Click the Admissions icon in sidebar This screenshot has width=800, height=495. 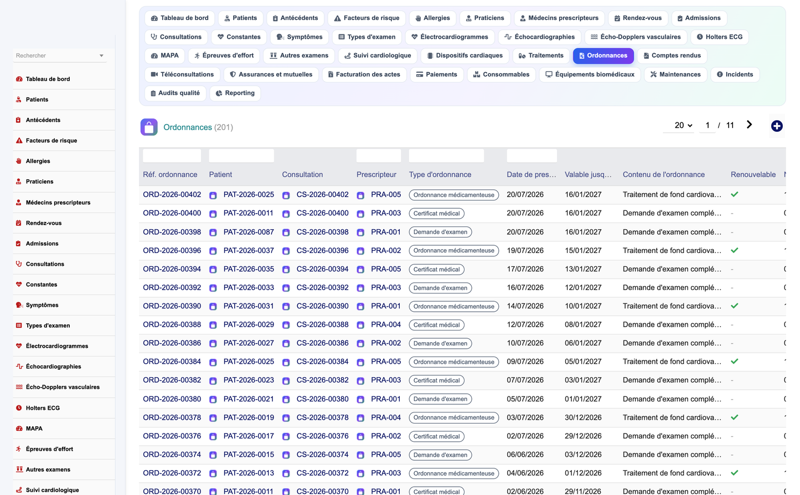19,244
